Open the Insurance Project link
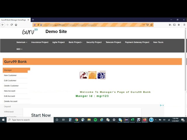The image size is (187, 140). [40, 42]
